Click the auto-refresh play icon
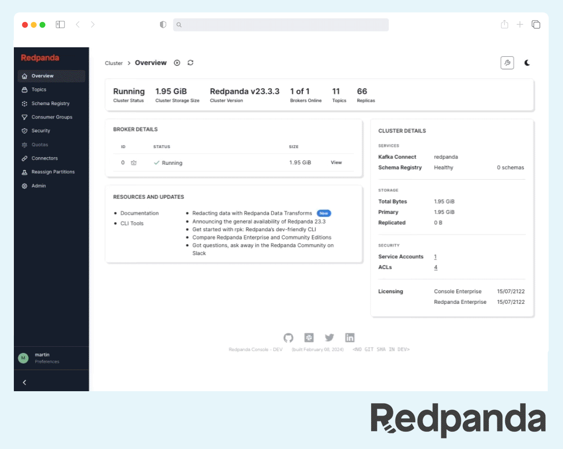Viewport: 563px width, 449px height. tap(177, 63)
